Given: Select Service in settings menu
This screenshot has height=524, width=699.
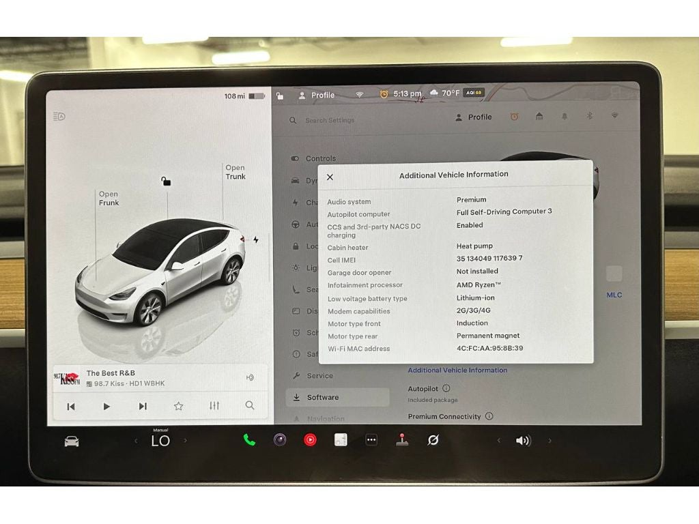Looking at the screenshot, I should click(313, 376).
